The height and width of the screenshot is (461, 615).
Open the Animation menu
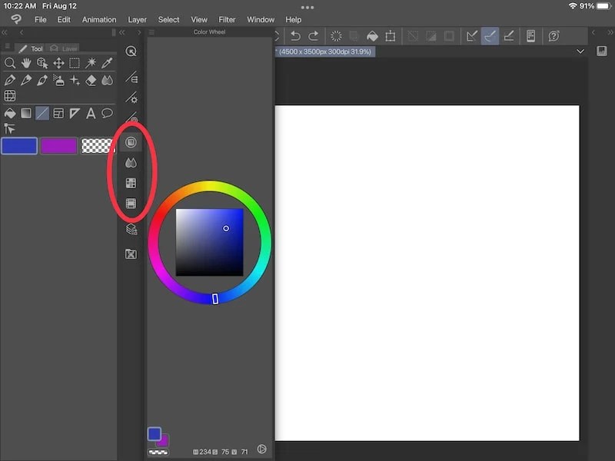pyautogui.click(x=99, y=19)
